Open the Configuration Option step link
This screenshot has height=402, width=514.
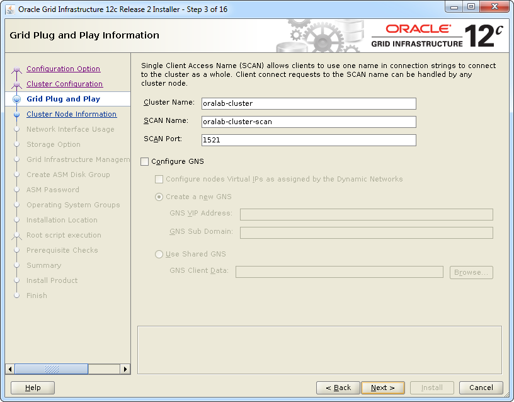[x=63, y=69]
